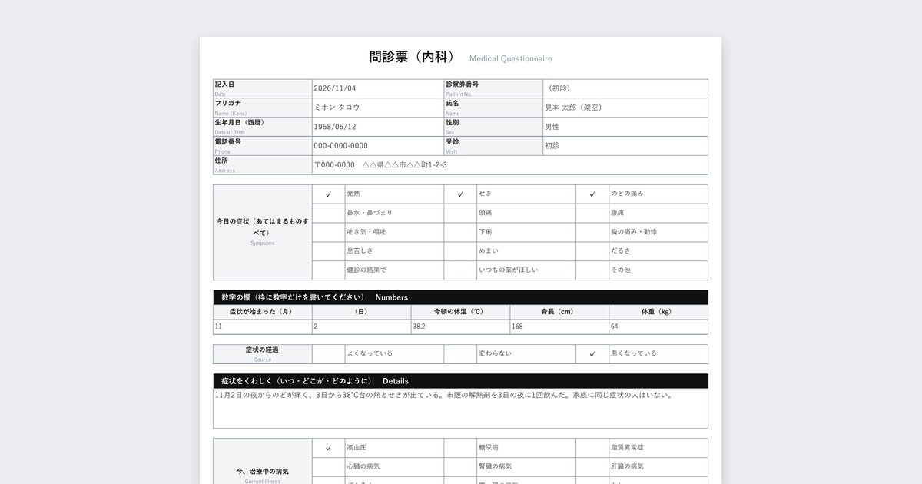The height and width of the screenshot is (484, 922).
Task: Click the symptom details text area
Action: [461, 409]
